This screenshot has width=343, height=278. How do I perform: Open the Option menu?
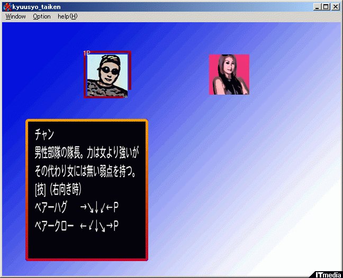[x=42, y=16]
